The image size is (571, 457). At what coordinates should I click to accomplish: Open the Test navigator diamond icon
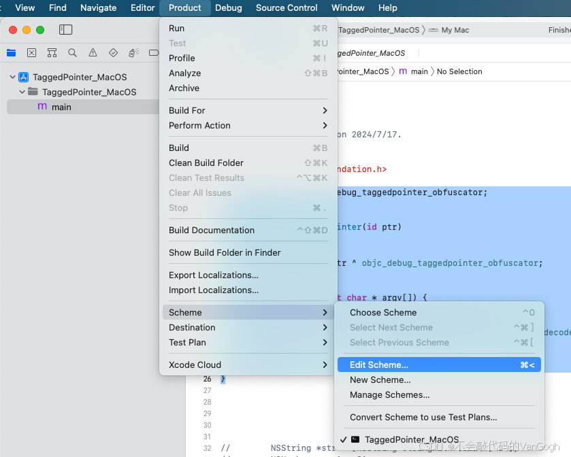coord(113,53)
